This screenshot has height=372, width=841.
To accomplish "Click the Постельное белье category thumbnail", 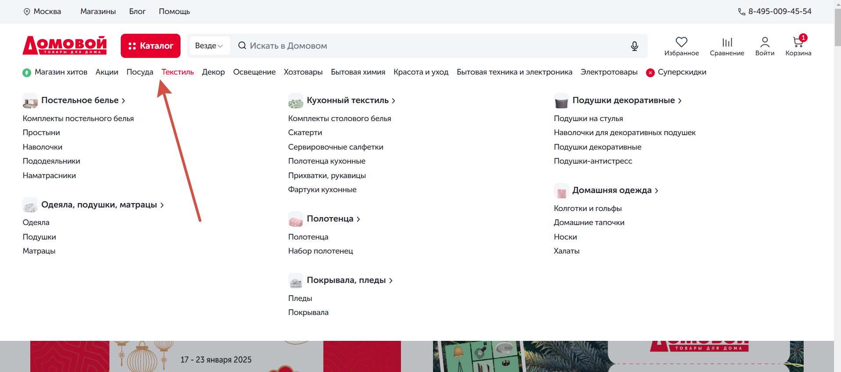I will 30,101.
